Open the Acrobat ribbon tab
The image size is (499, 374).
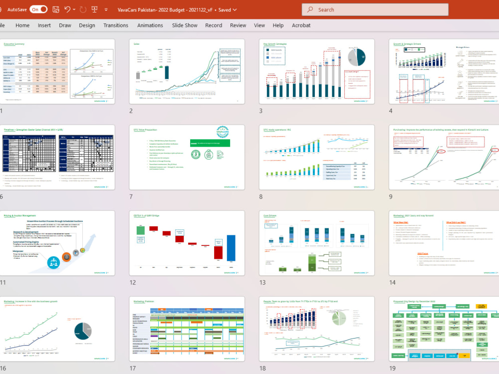pos(301,25)
